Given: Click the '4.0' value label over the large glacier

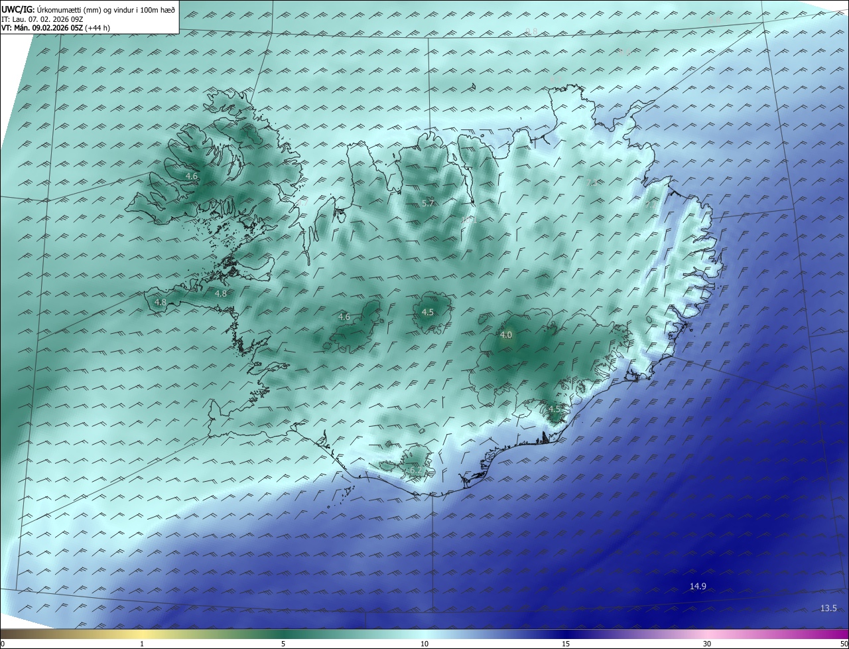Looking at the screenshot, I should [506, 335].
